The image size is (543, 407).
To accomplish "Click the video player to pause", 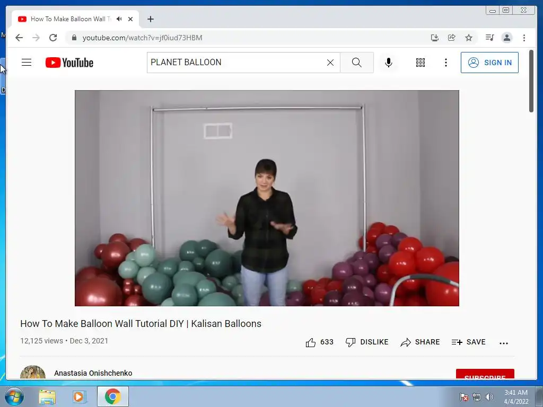I will [267, 198].
